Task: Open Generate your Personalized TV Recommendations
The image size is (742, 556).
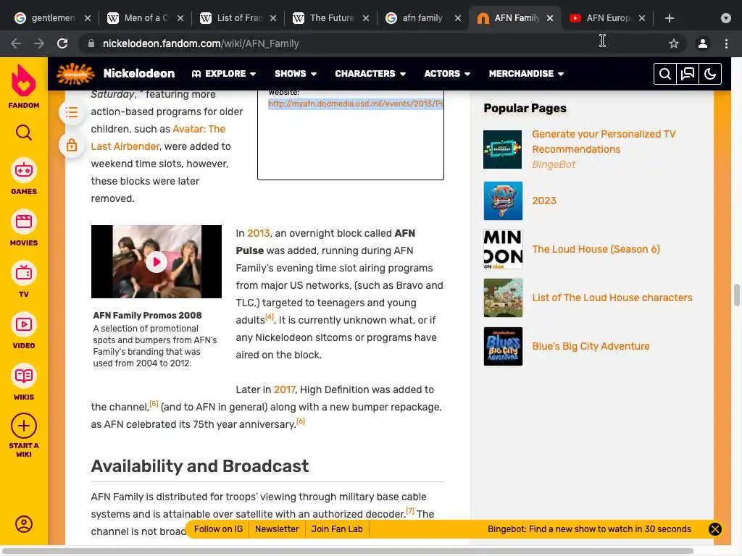Action: (x=604, y=141)
